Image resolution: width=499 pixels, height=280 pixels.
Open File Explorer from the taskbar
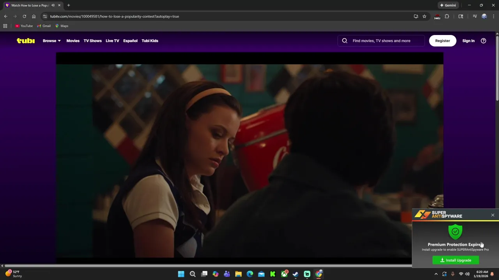pyautogui.click(x=238, y=274)
